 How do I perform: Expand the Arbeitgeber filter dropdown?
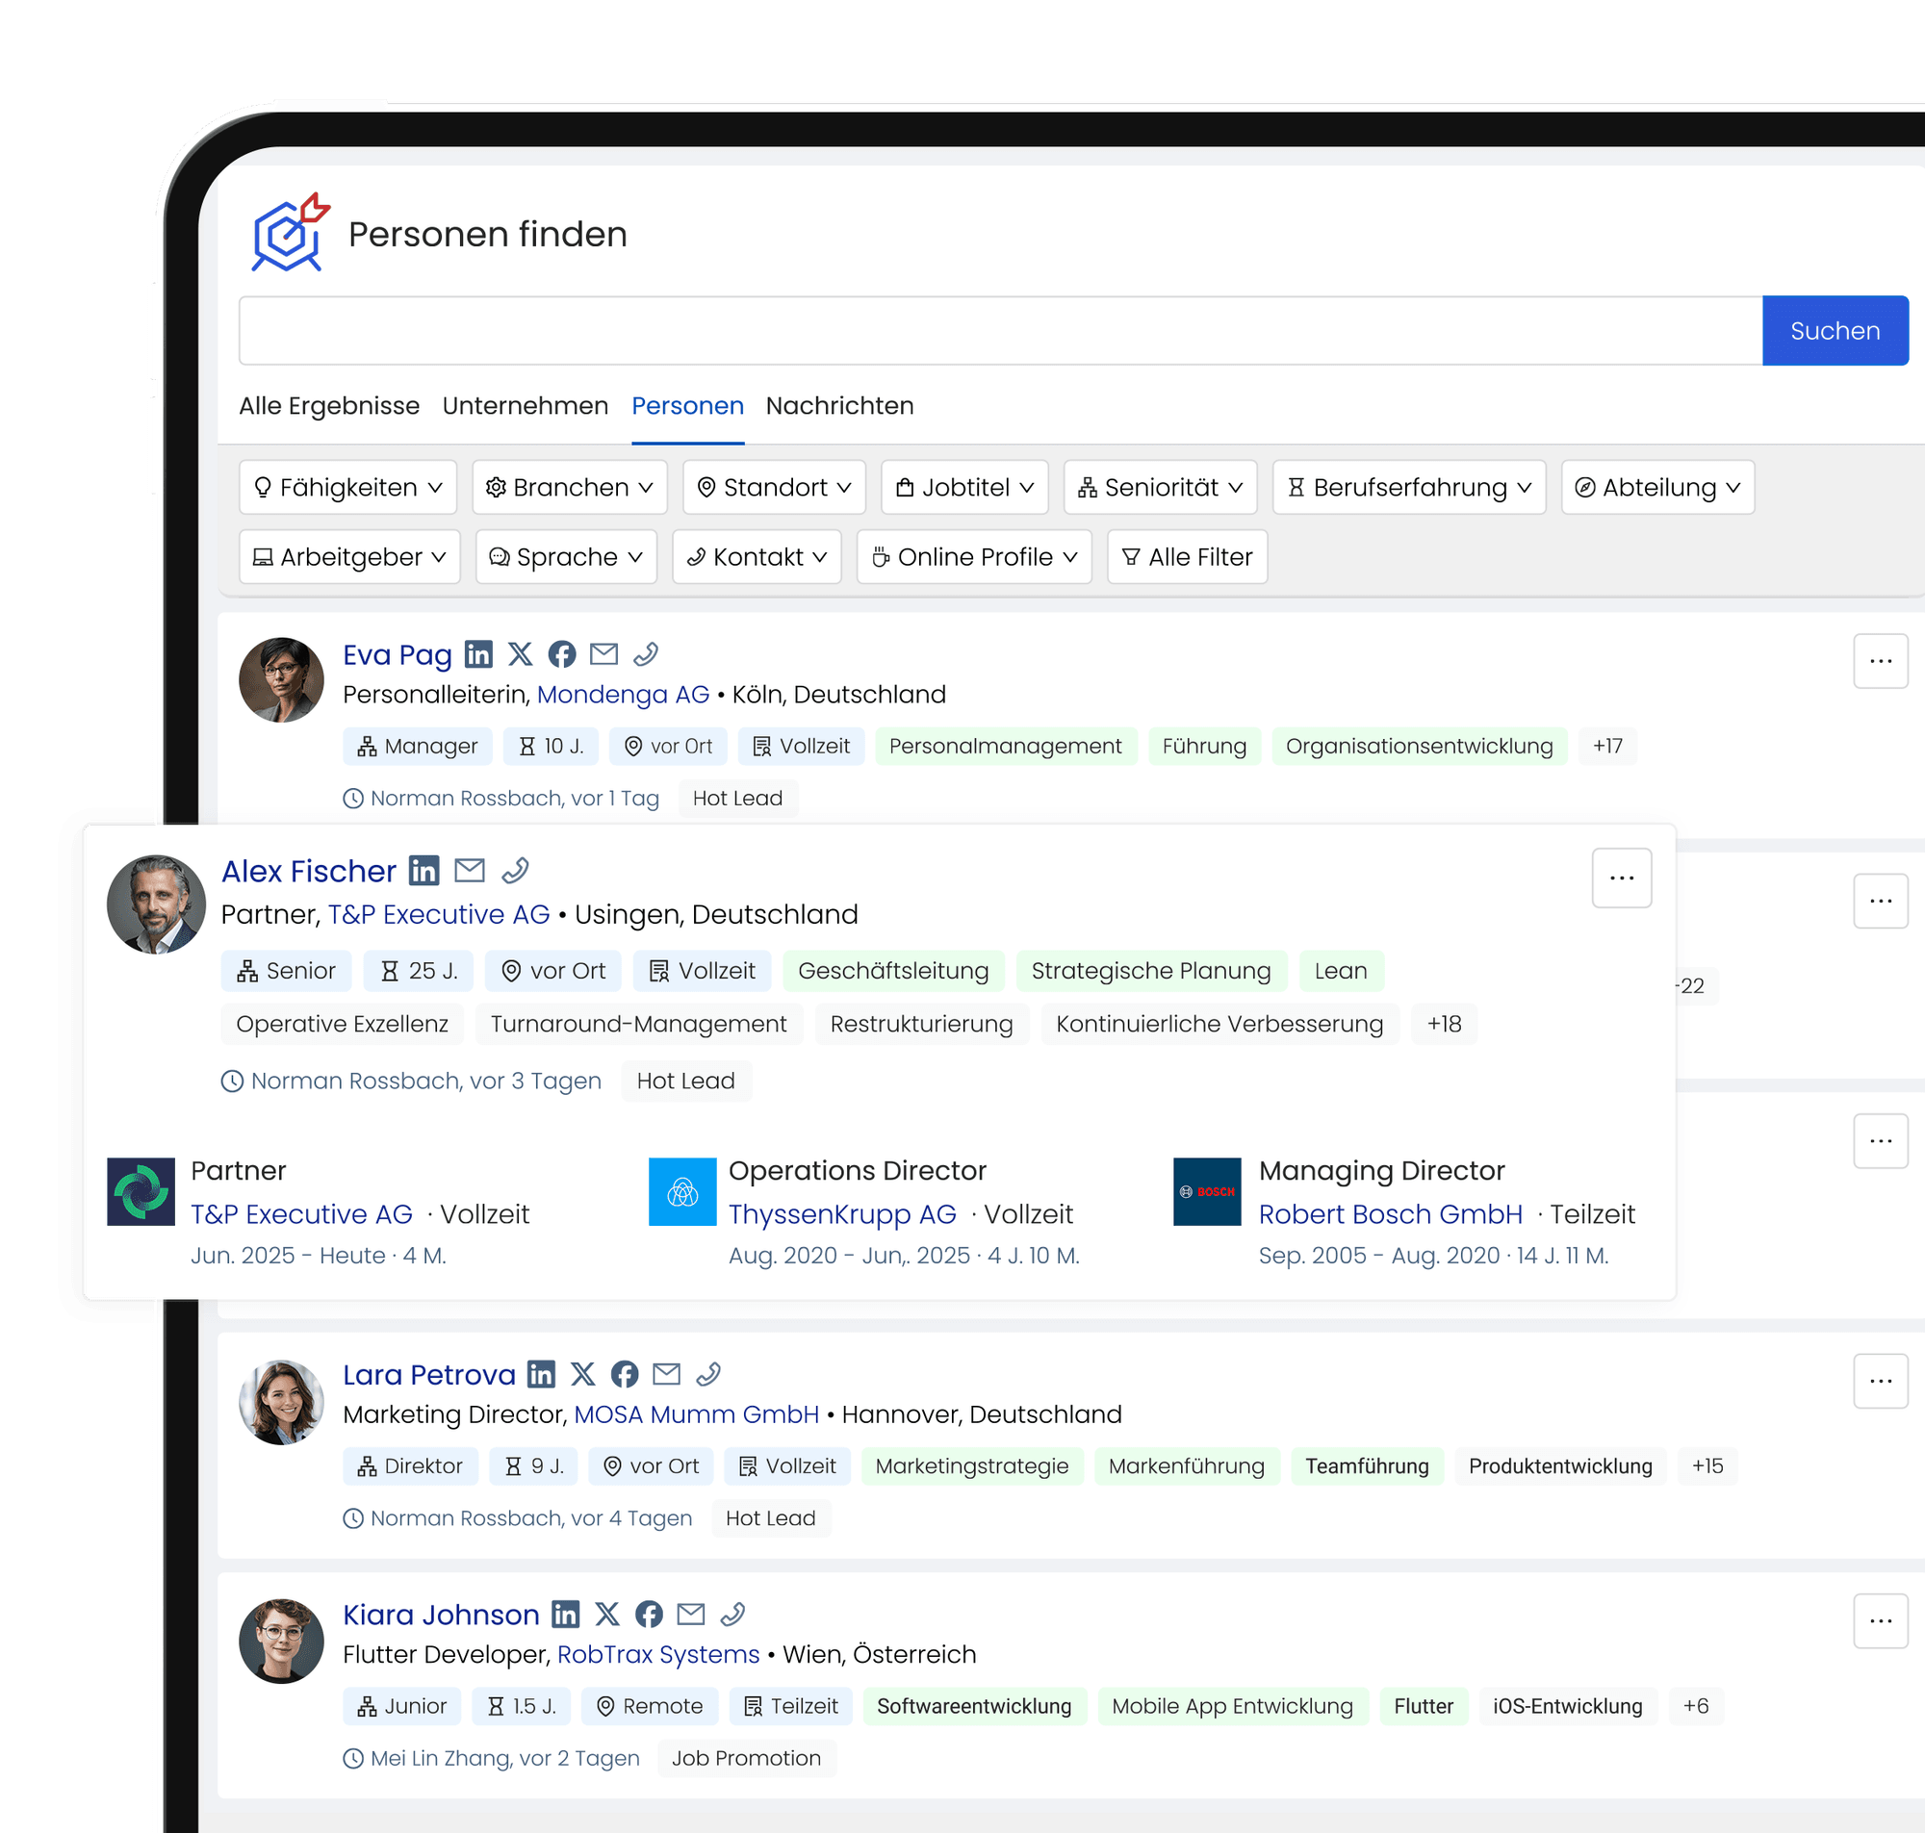click(348, 557)
